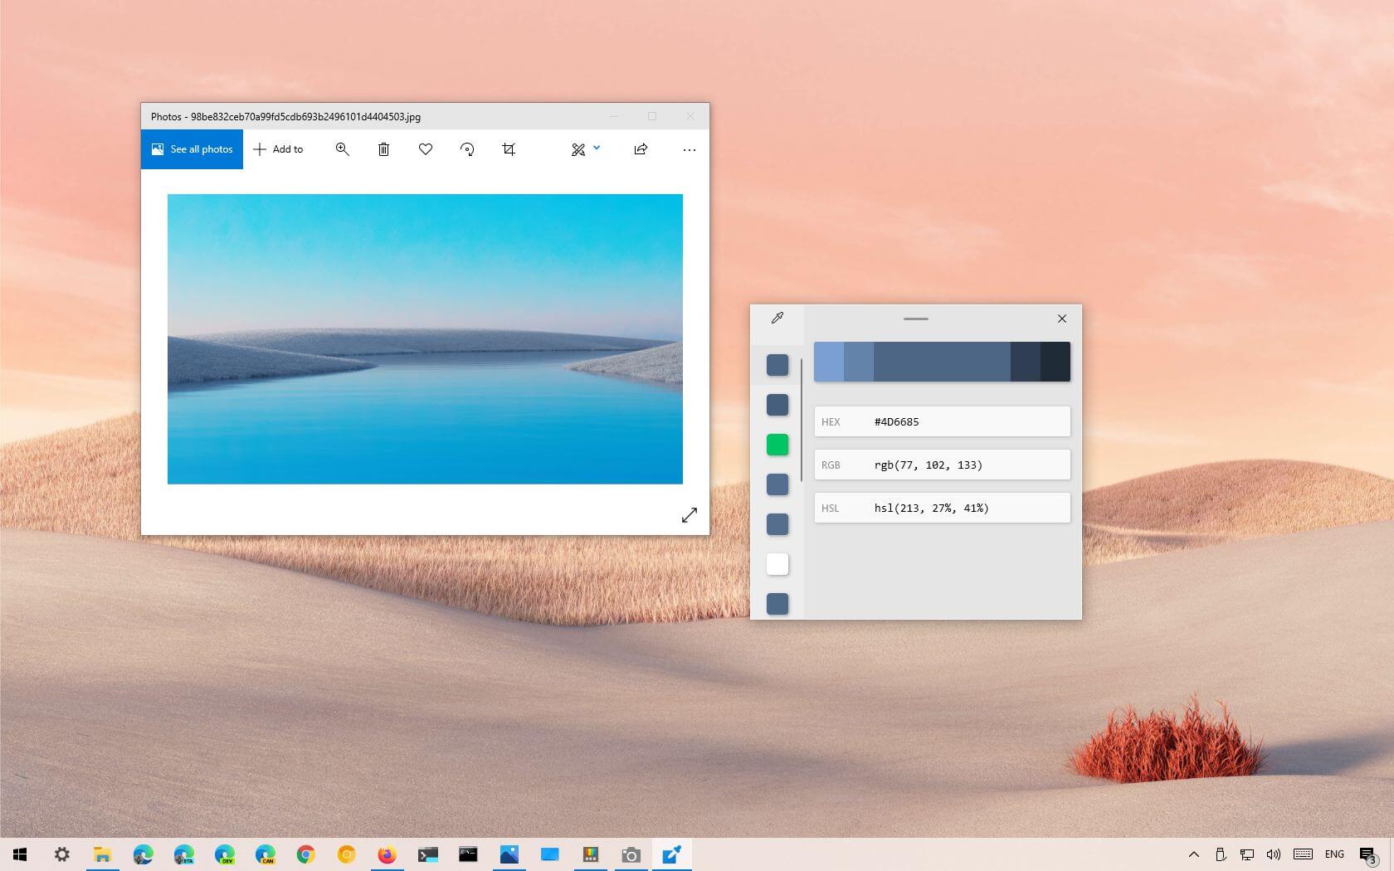Select the green swatch in color history
1394x871 pixels.
pyautogui.click(x=777, y=445)
